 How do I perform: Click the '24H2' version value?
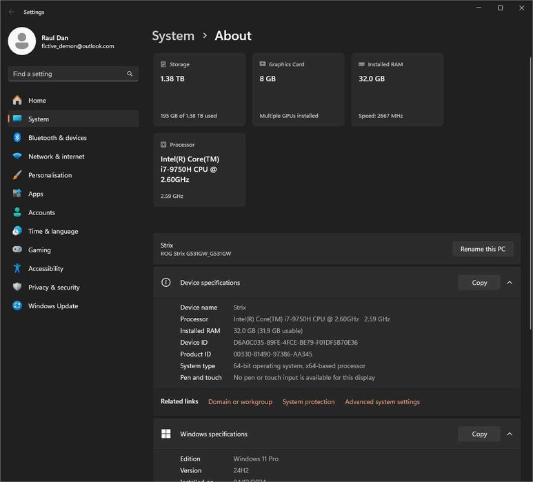point(241,470)
